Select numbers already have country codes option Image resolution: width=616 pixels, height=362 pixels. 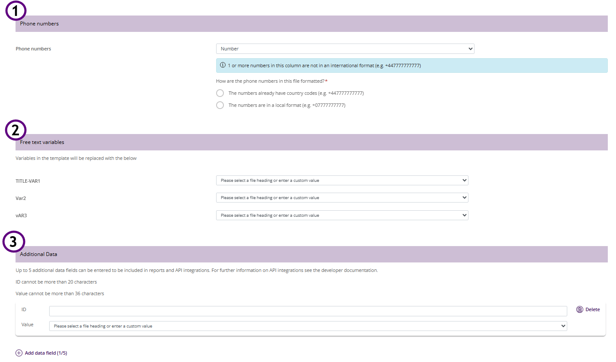click(x=220, y=93)
